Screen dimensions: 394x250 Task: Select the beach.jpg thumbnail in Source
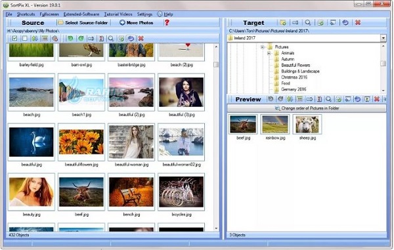pos(32,92)
